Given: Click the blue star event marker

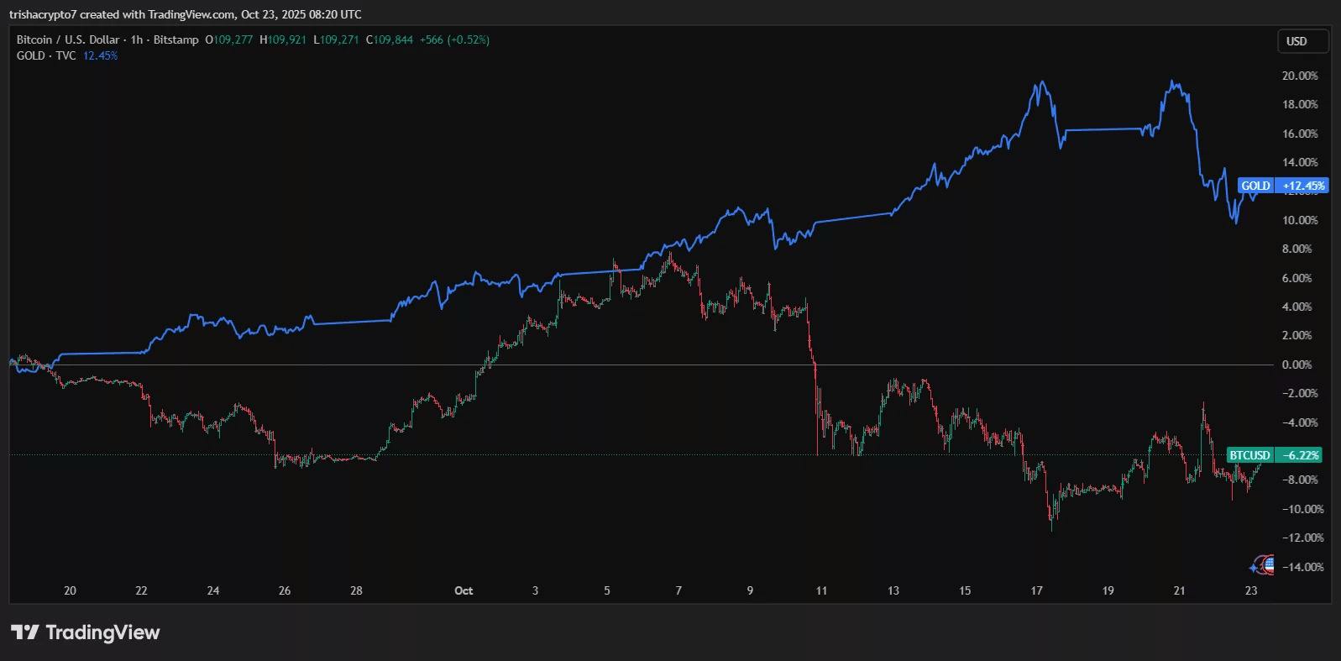Looking at the screenshot, I should tap(1254, 568).
